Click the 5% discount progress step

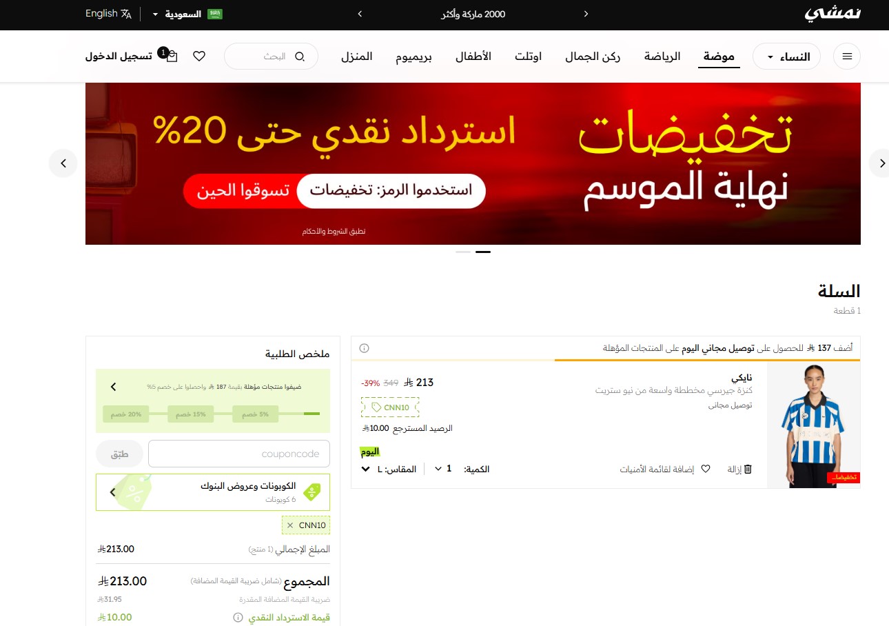[255, 414]
